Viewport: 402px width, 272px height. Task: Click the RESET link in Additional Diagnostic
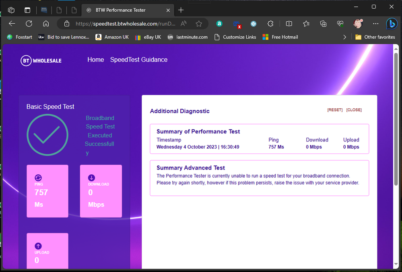[335, 110]
